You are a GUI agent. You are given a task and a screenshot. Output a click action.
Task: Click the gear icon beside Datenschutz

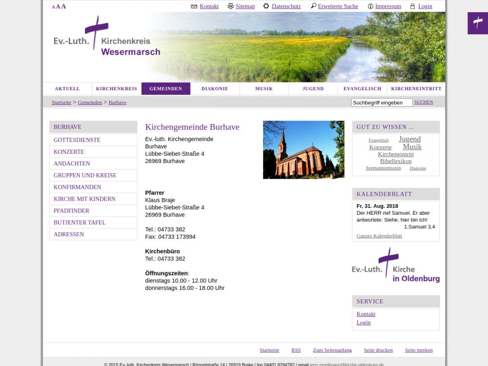click(266, 6)
